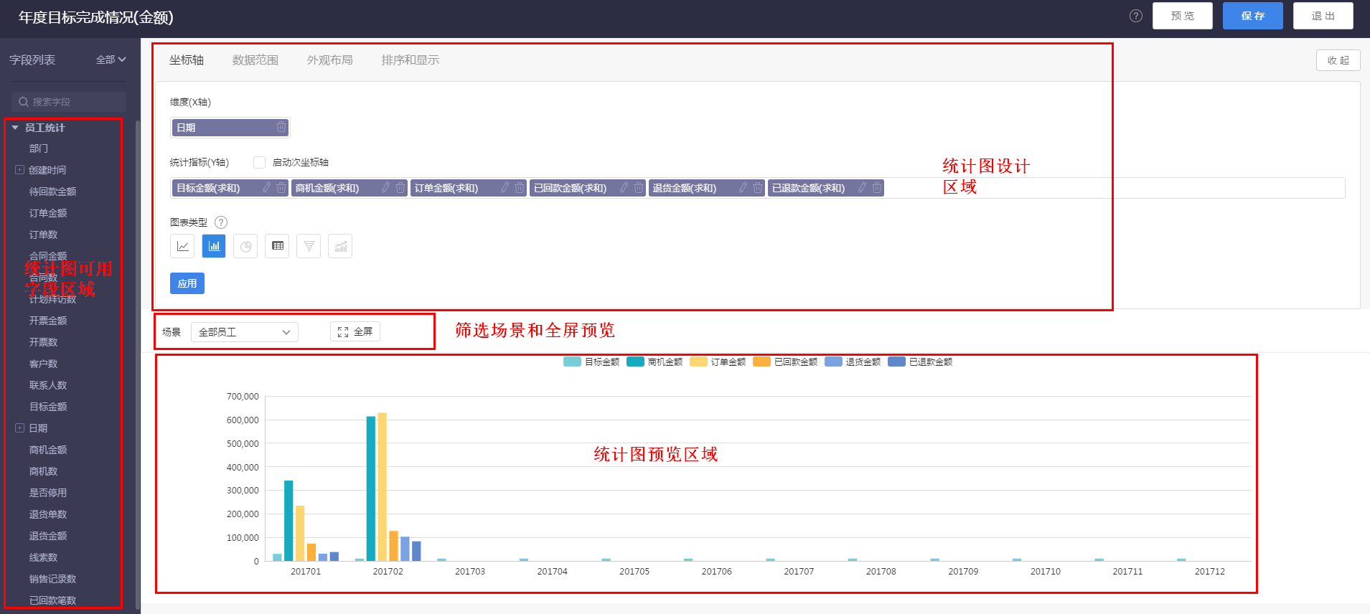Image resolution: width=1370 pixels, height=614 pixels.
Task: Toggle 商机金额 series in the chart legend
Action: pyautogui.click(x=654, y=362)
